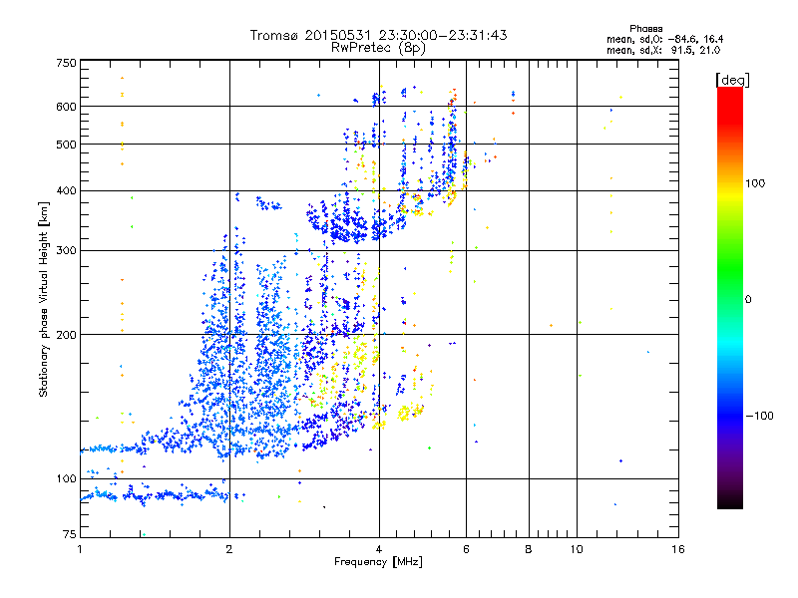Click the x-axis tick label '8'
798x598 pixels.
point(529,549)
